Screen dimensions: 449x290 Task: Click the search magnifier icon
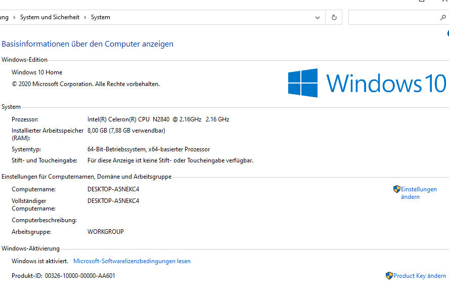point(443,18)
